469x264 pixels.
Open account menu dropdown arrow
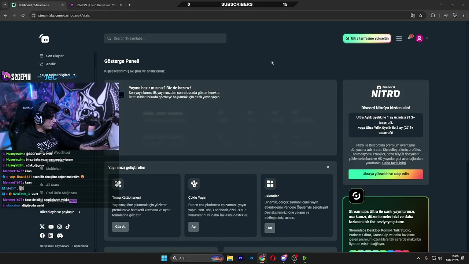(427, 38)
